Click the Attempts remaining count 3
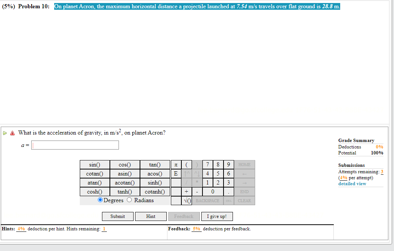 (382, 172)
